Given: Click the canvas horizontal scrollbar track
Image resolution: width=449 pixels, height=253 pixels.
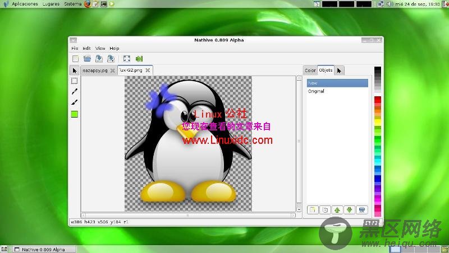Looking at the screenshot, I should pyautogui.click(x=188, y=215).
